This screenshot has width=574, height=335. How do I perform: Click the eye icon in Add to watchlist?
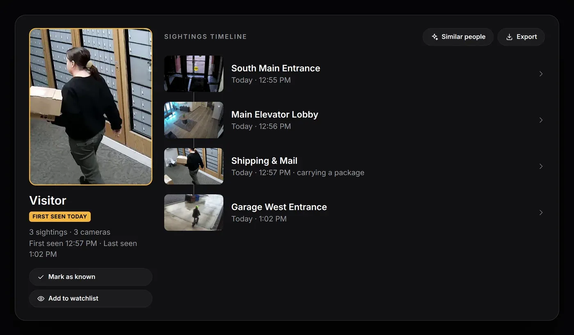41,299
